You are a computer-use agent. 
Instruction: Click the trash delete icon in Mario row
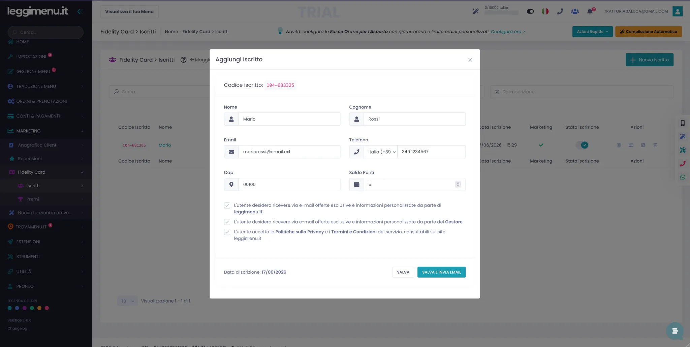click(655, 145)
